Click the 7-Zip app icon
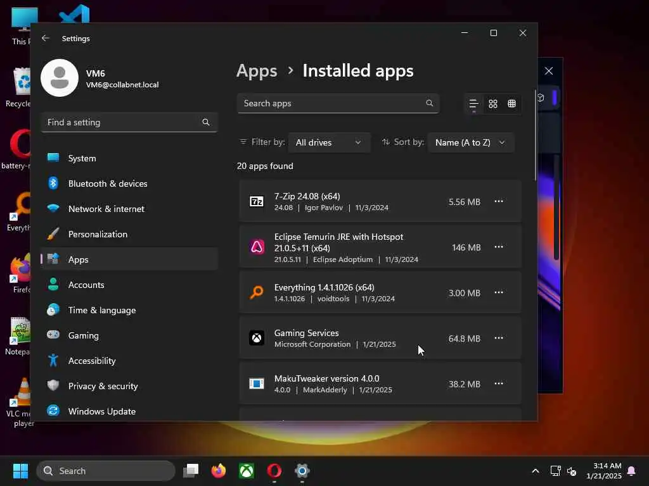The height and width of the screenshot is (486, 649). (x=257, y=202)
